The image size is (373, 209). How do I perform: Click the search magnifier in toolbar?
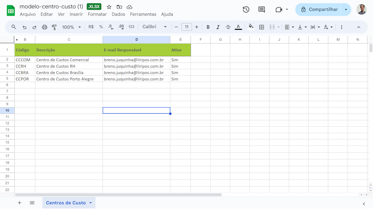coord(14,27)
